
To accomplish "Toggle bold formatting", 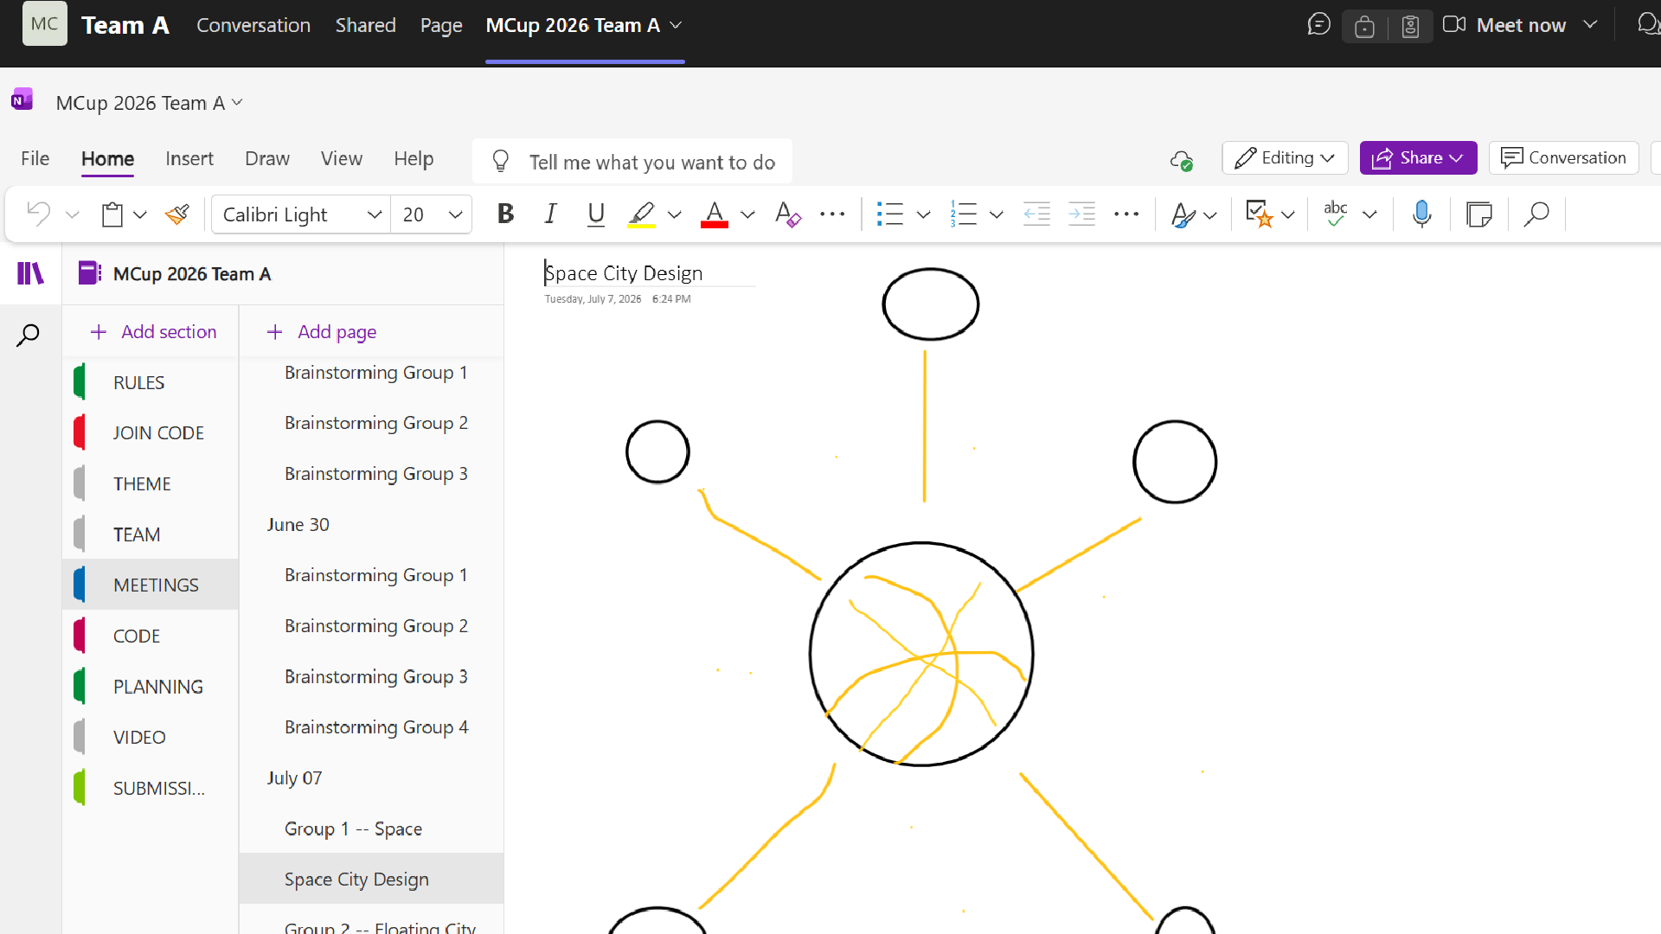I will tap(506, 214).
